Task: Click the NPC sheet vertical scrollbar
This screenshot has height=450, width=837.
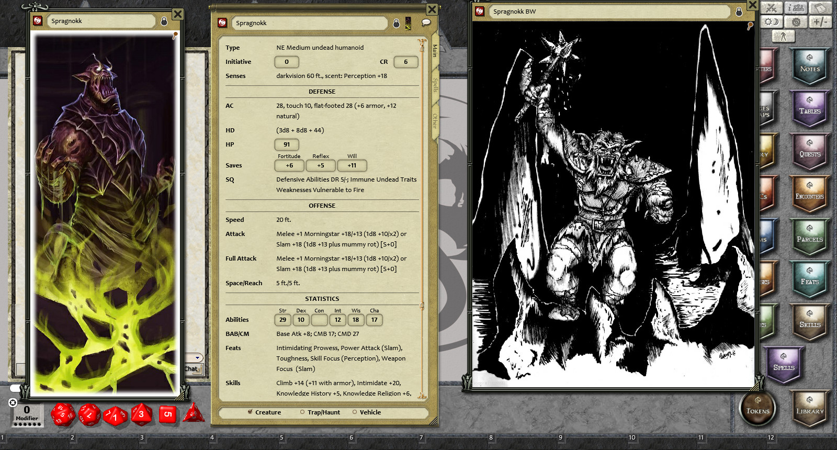Action: coord(422,220)
